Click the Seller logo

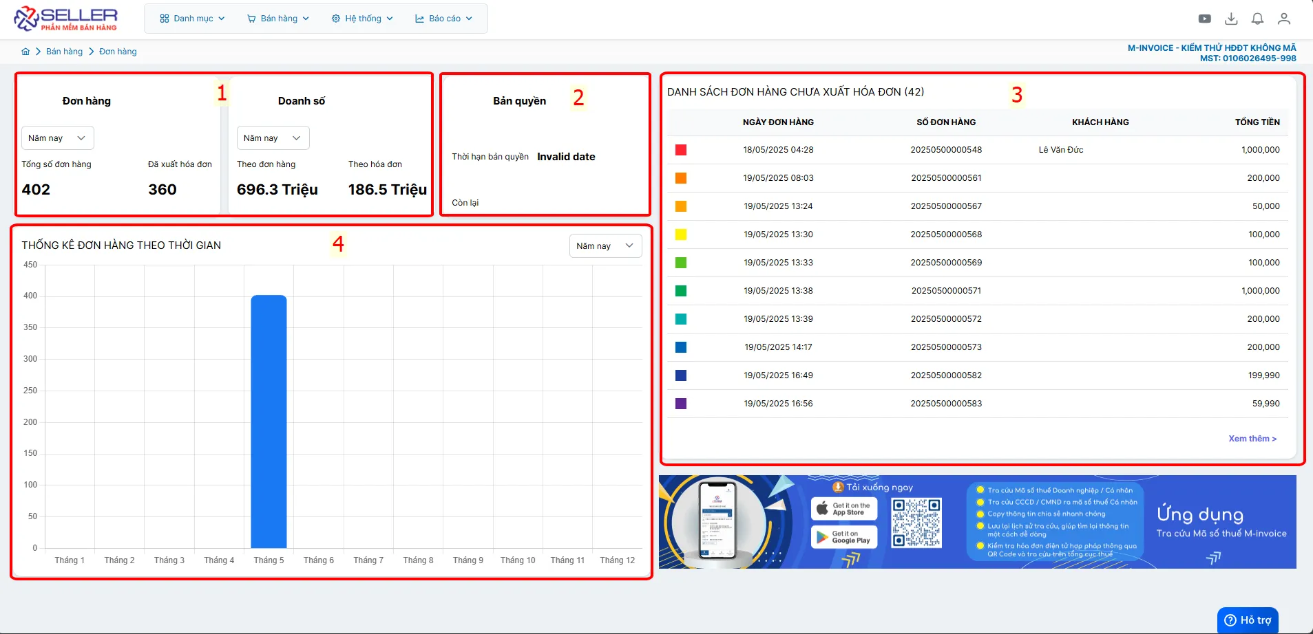click(66, 19)
